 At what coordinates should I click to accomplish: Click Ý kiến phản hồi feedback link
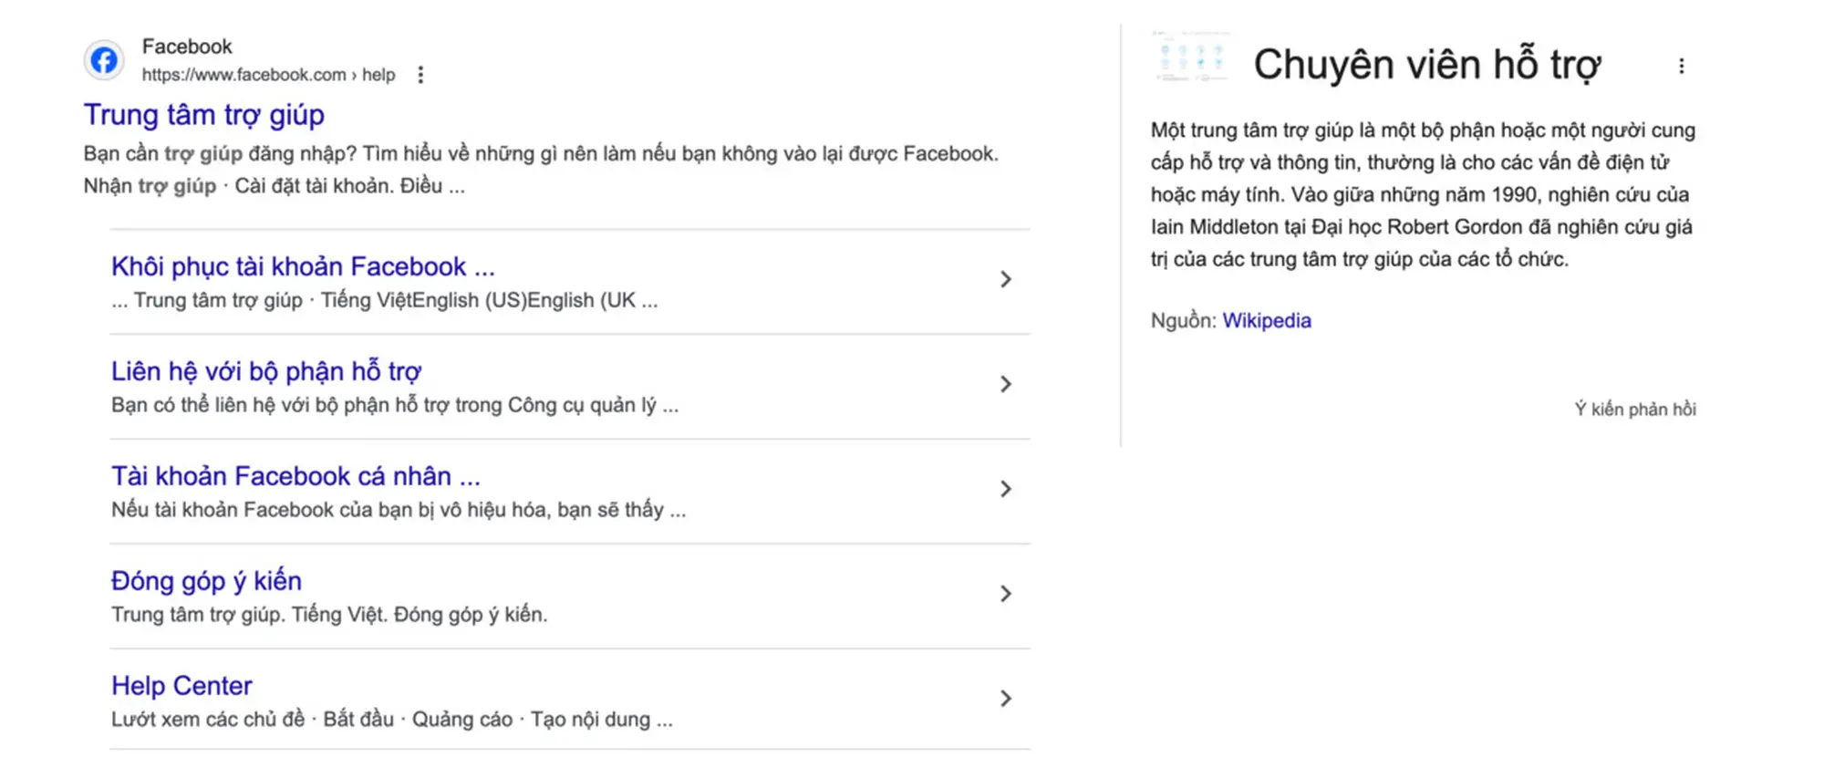(x=1635, y=409)
